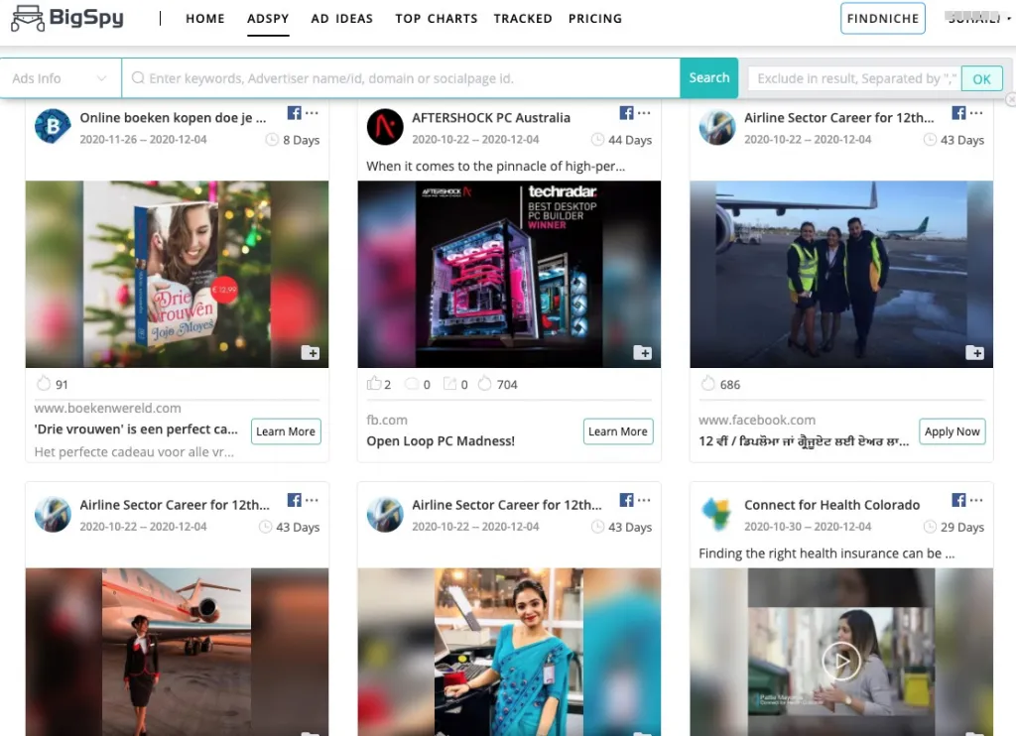The height and width of the screenshot is (736, 1016).
Task: Click Apply Now on the Airline Sector ad
Action: pos(952,431)
